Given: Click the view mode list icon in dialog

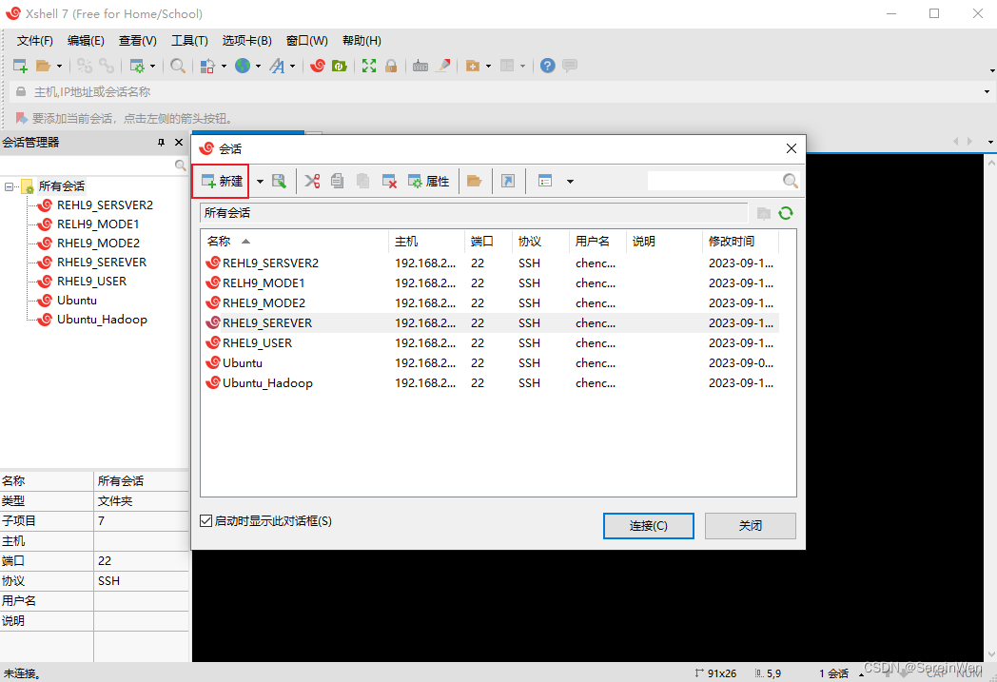Looking at the screenshot, I should pyautogui.click(x=545, y=181).
